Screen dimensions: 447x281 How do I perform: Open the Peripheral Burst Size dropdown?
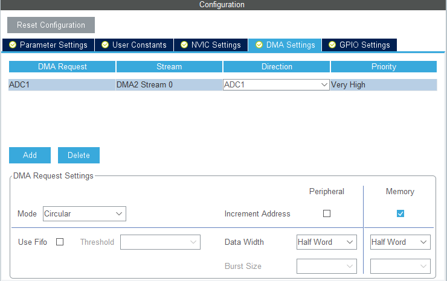(327, 266)
